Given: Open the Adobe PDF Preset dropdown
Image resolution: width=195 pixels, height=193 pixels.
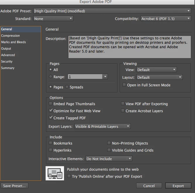Looking at the screenshot, I should pyautogui.click(x=112, y=11).
